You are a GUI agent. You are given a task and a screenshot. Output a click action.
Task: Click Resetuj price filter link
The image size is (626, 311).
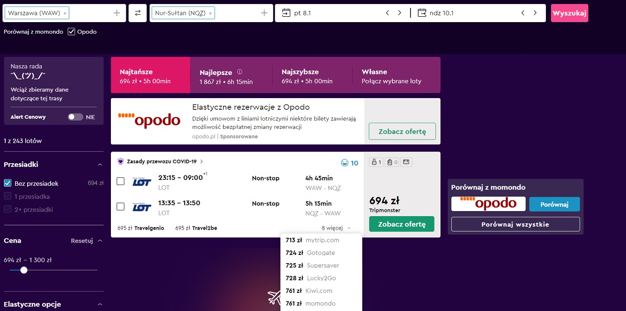tap(82, 241)
